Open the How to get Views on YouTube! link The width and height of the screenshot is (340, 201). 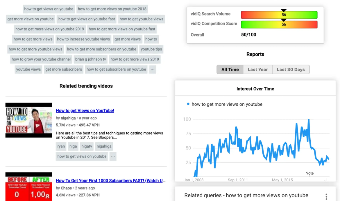click(85, 110)
